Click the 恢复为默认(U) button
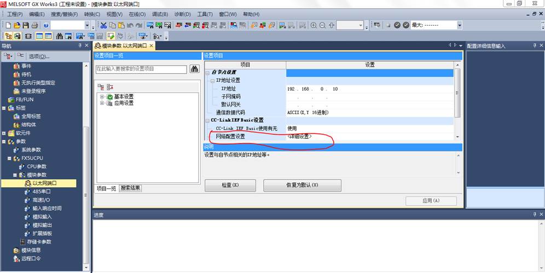The width and height of the screenshot is (545, 273). (302, 185)
